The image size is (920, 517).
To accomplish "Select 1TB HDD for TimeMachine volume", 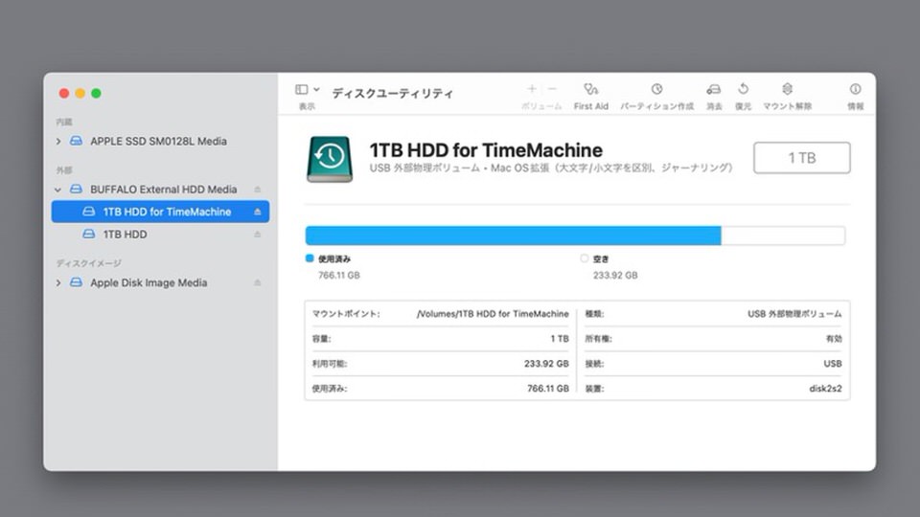I will coord(160,212).
